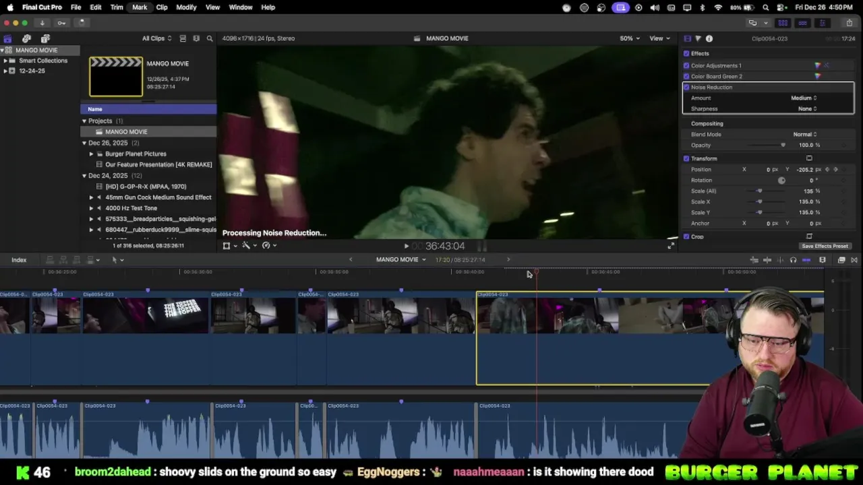The image size is (863, 485).
Task: Toggle viewer full screen playback icon
Action: pyautogui.click(x=671, y=246)
